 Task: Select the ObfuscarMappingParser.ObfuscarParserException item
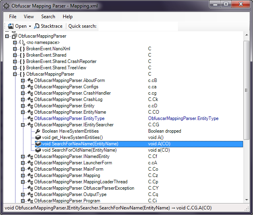point(84,188)
